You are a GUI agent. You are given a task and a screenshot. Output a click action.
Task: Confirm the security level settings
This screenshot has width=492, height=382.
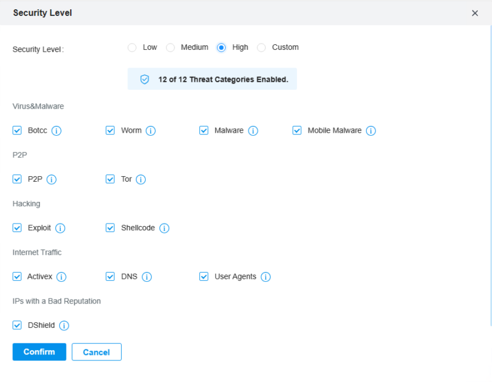(x=39, y=352)
